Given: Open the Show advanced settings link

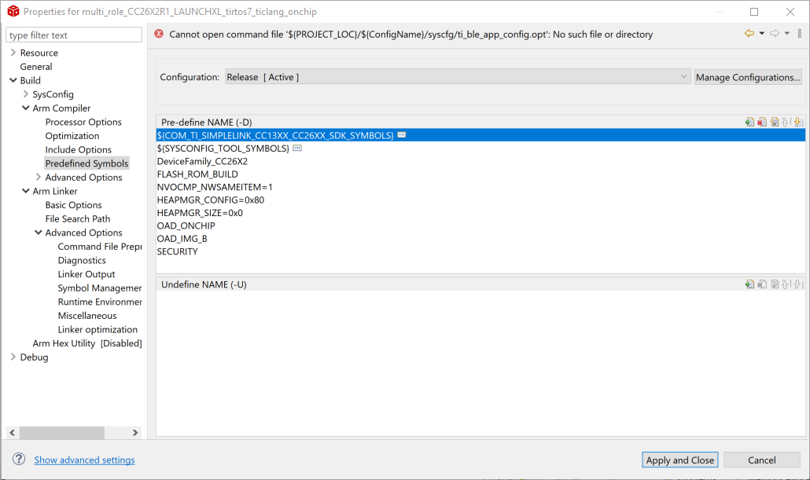Looking at the screenshot, I should 84,460.
